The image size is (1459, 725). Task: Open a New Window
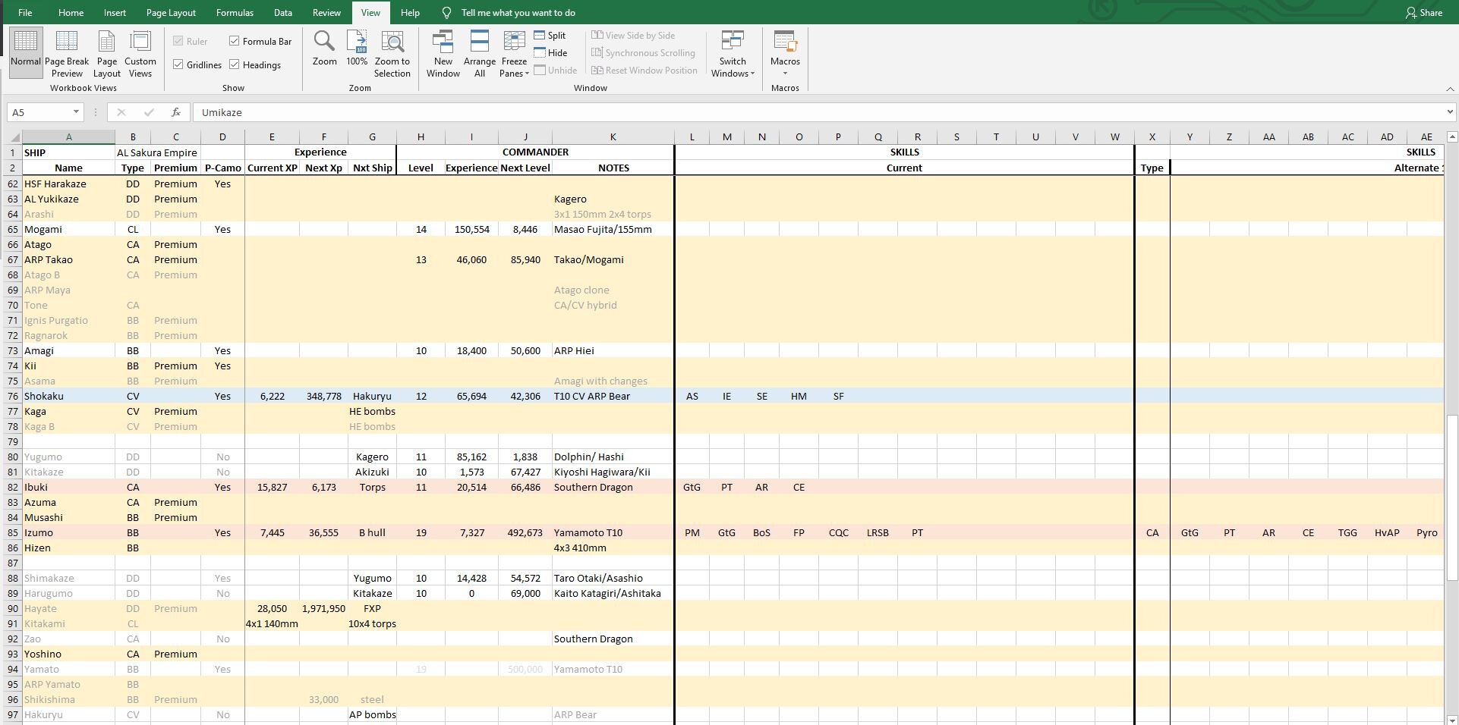click(443, 53)
